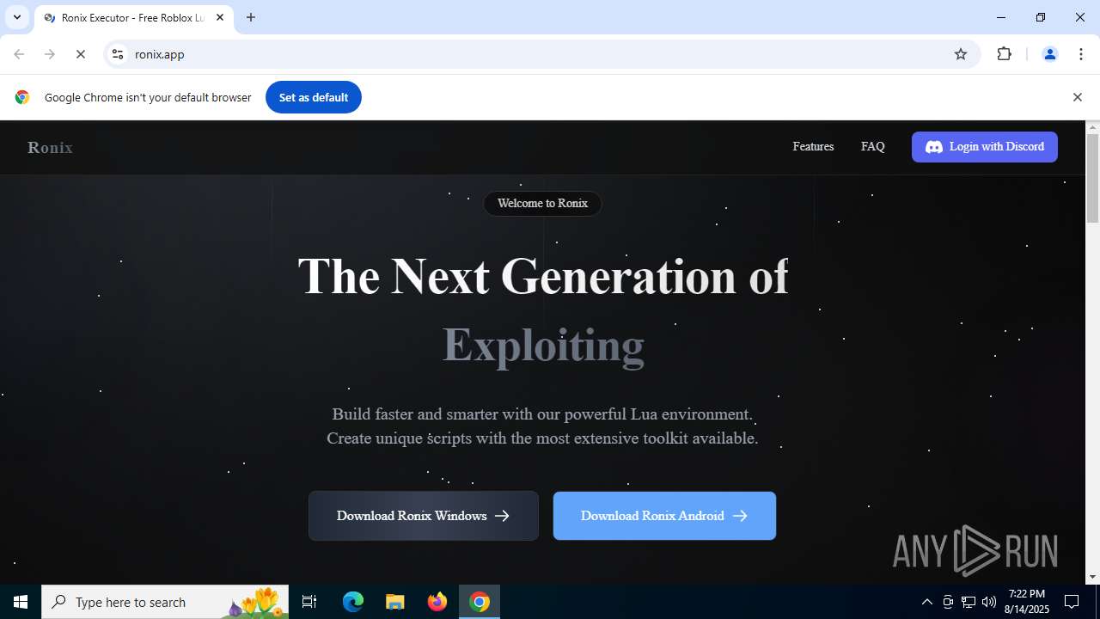Click the ronix.app address bar
Image resolution: width=1100 pixels, height=619 pixels.
(541, 54)
